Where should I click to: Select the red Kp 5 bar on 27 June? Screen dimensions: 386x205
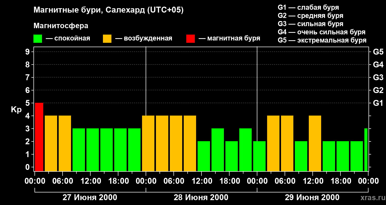[39, 137]
